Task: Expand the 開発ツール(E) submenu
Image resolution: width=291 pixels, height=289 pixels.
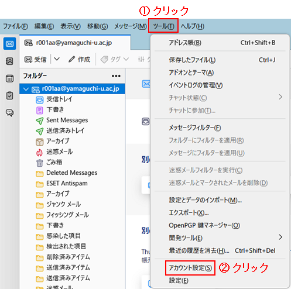Action: pyautogui.click(x=220, y=238)
